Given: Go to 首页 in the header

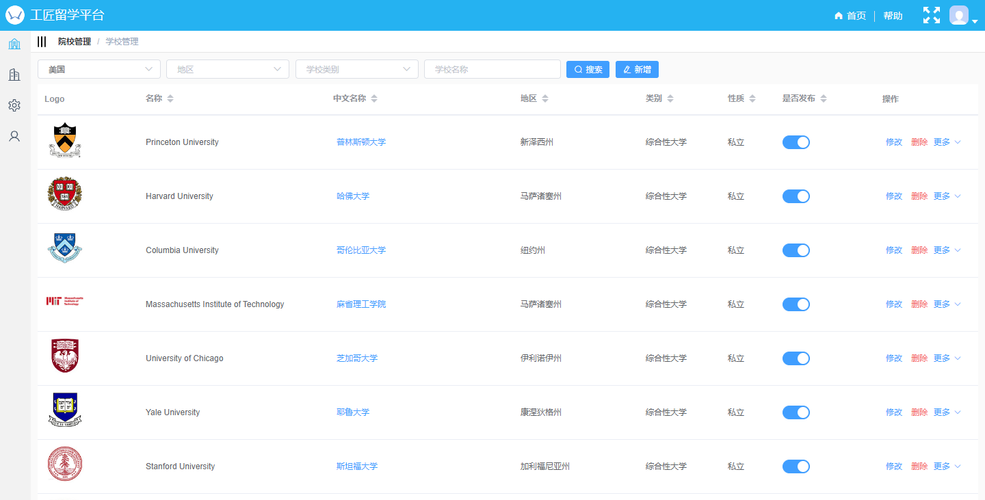Looking at the screenshot, I should (x=850, y=16).
